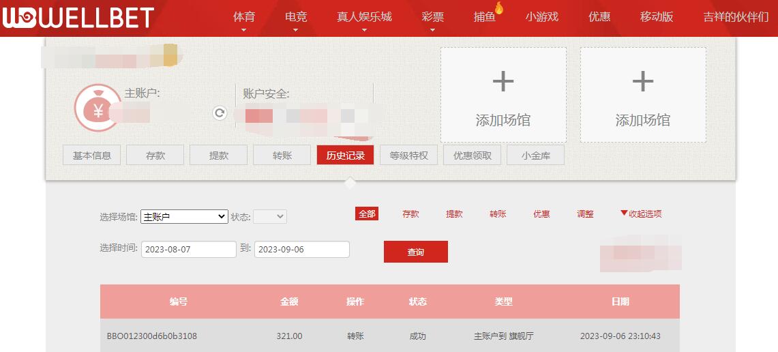
Task: Open the 彩票 menu
Action: pyautogui.click(x=433, y=17)
